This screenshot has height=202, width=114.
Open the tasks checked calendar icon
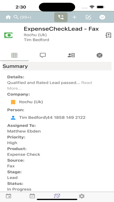(32, 196)
